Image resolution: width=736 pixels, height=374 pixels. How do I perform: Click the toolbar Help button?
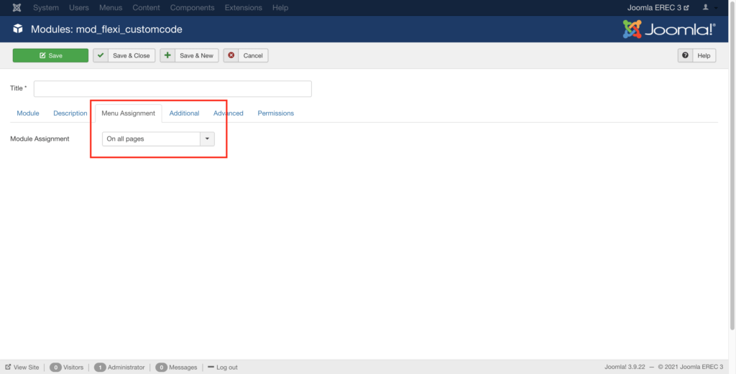coord(697,55)
